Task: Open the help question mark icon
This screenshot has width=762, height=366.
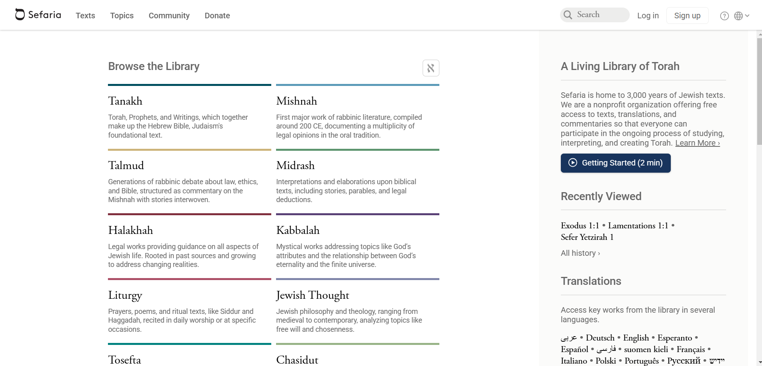Action: [x=724, y=16]
